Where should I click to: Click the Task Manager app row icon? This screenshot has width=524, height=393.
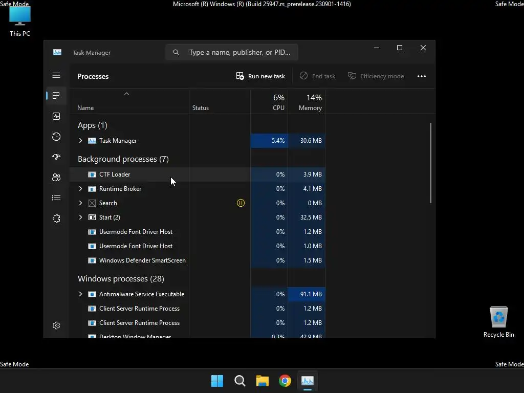coord(92,141)
